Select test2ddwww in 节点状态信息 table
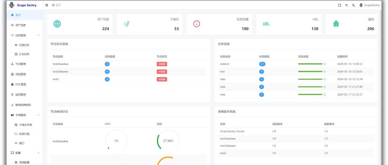Image resolution: width=388 pixels, height=165 pixels. tap(60, 72)
